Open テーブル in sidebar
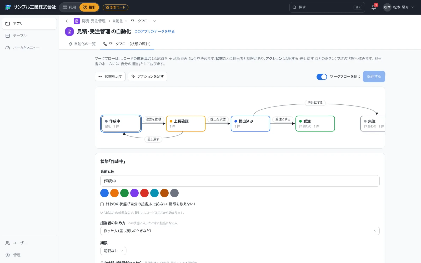 (29, 36)
